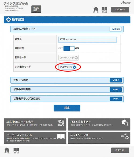Open the 見えて安心ネット tile
134x159 pixels.
(99, 124)
